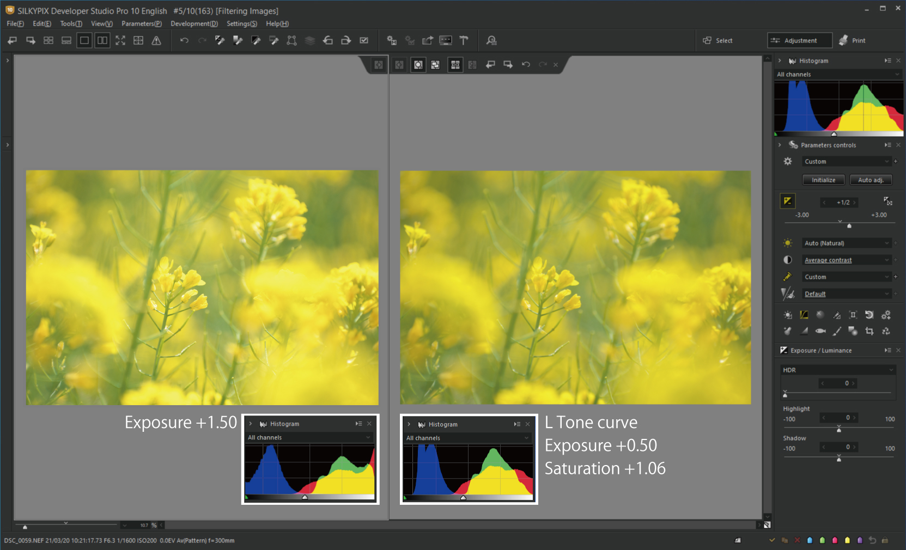Switch to thumbnail grid view mode

point(48,40)
